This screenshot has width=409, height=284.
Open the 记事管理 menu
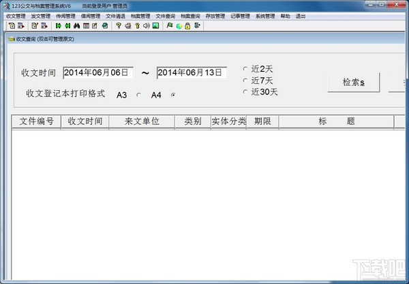click(x=240, y=16)
